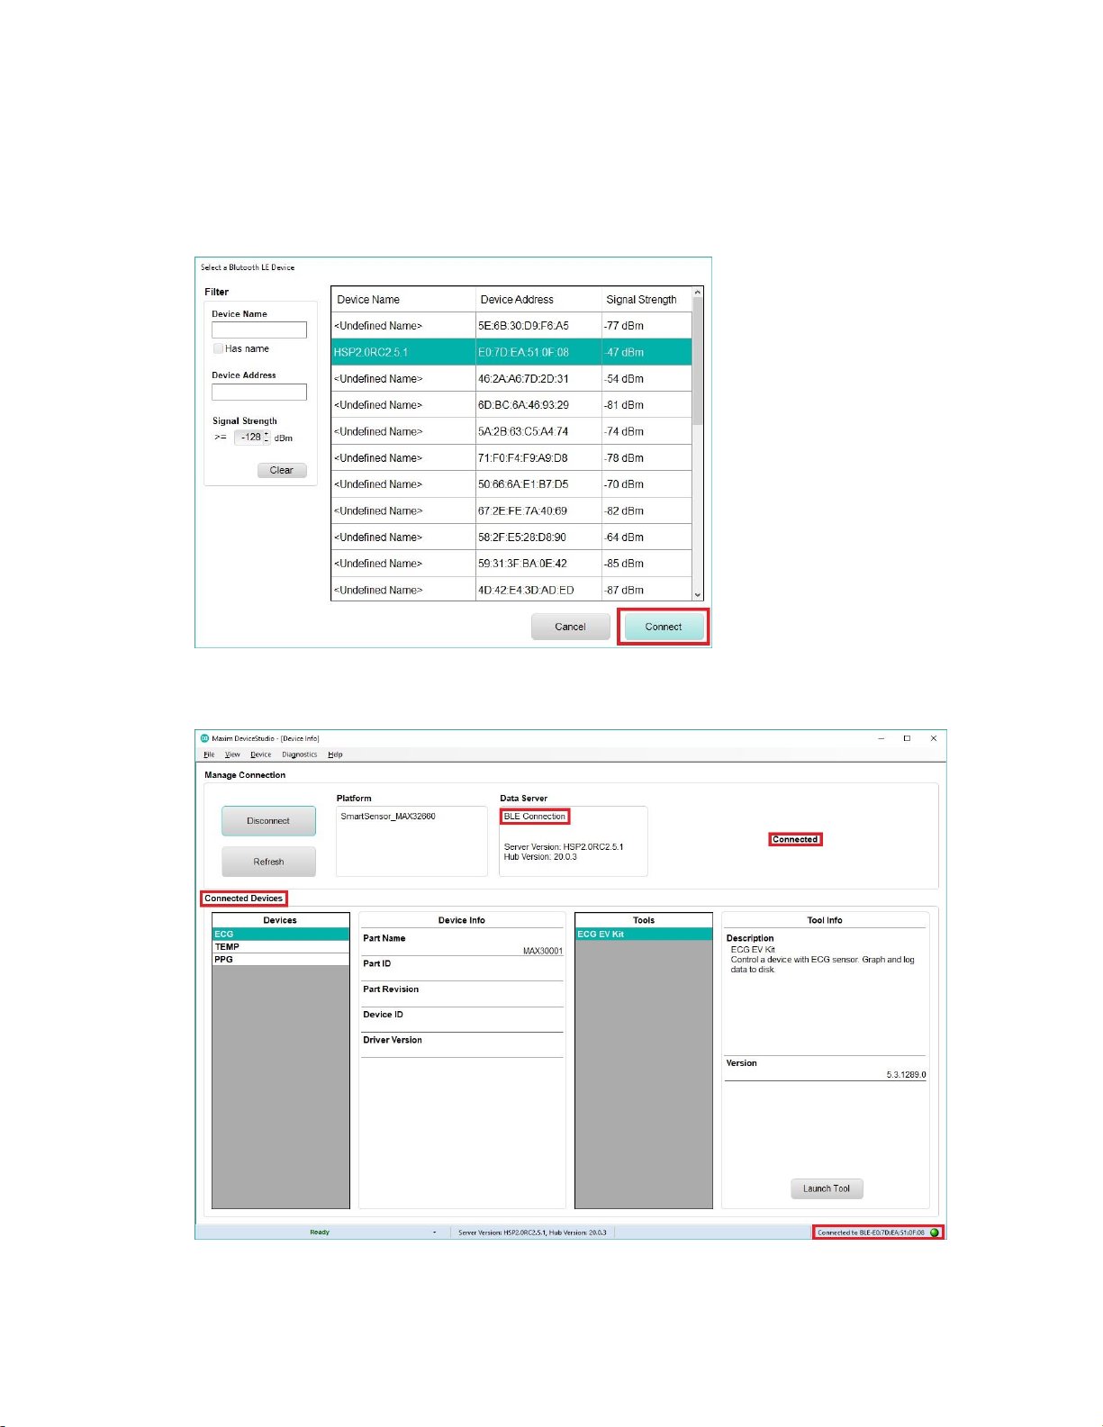Click the Signal Strength -128 spin box
This screenshot has width=1103, height=1427.
pos(252,438)
